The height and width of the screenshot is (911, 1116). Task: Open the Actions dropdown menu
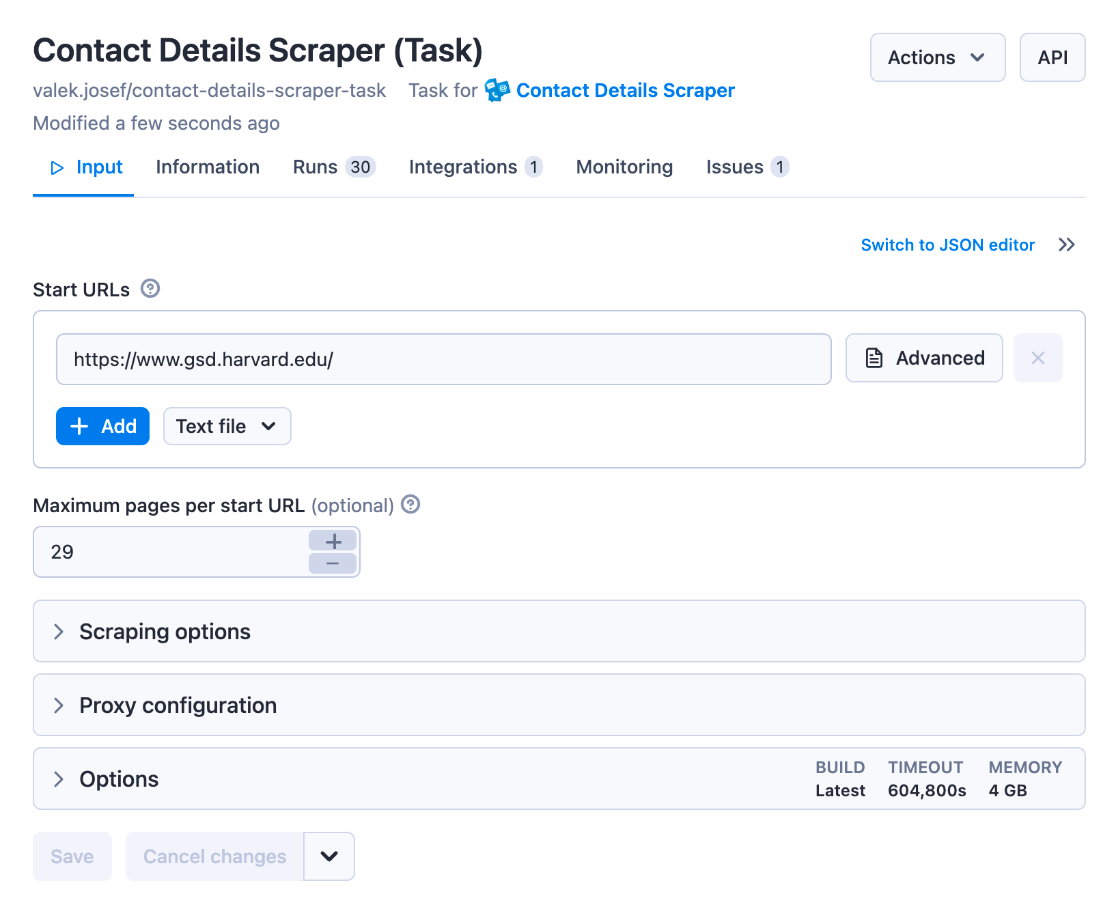[937, 57]
